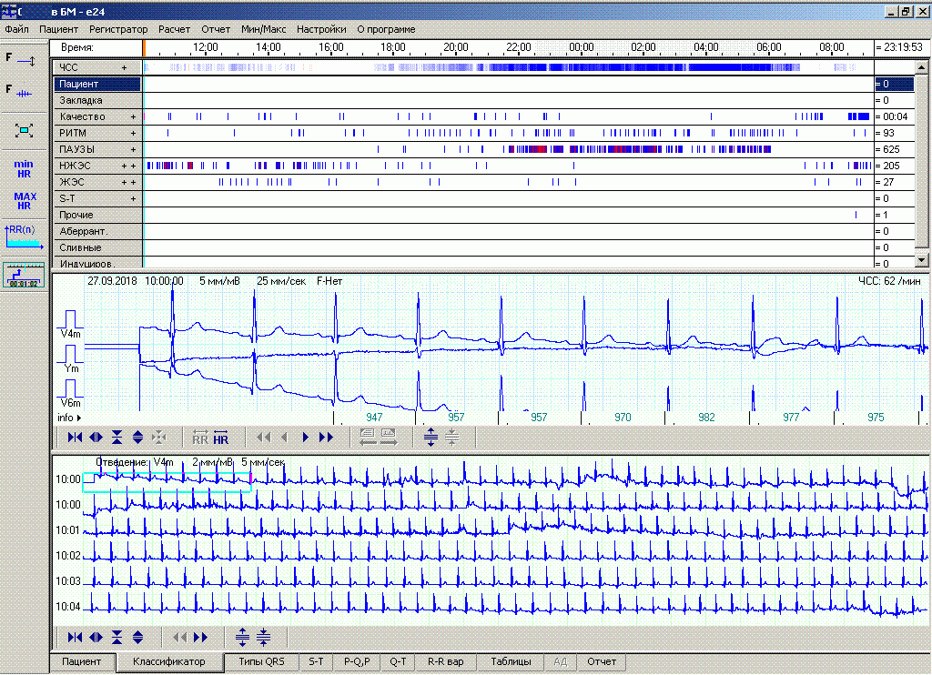Select the НЖЭС event row label
The height and width of the screenshot is (675, 932).
coord(75,166)
